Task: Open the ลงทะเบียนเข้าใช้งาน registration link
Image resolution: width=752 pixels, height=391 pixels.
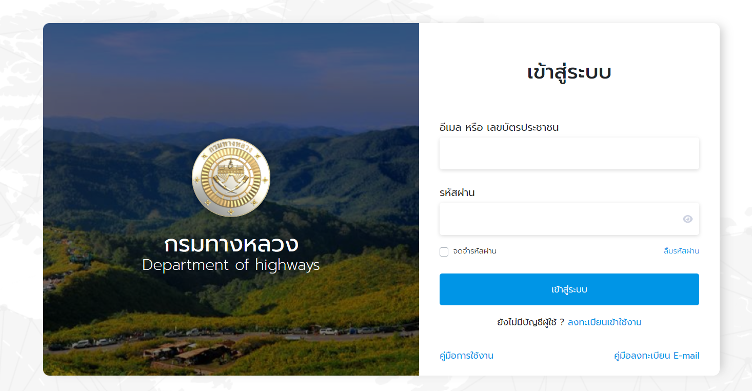Action: [605, 322]
